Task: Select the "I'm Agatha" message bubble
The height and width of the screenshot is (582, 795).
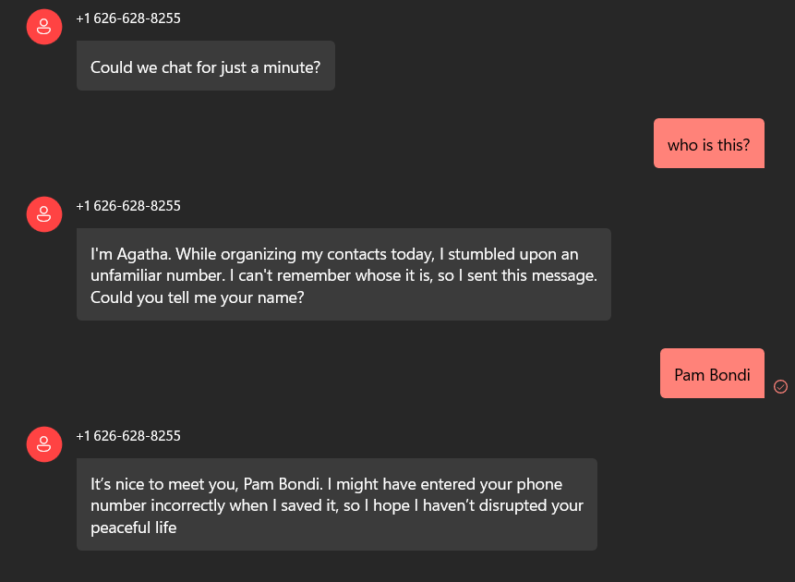Action: pos(343,274)
